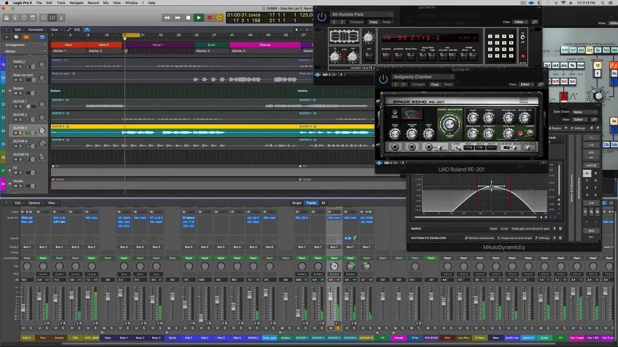Open the Apple menu

tap(6, 3)
